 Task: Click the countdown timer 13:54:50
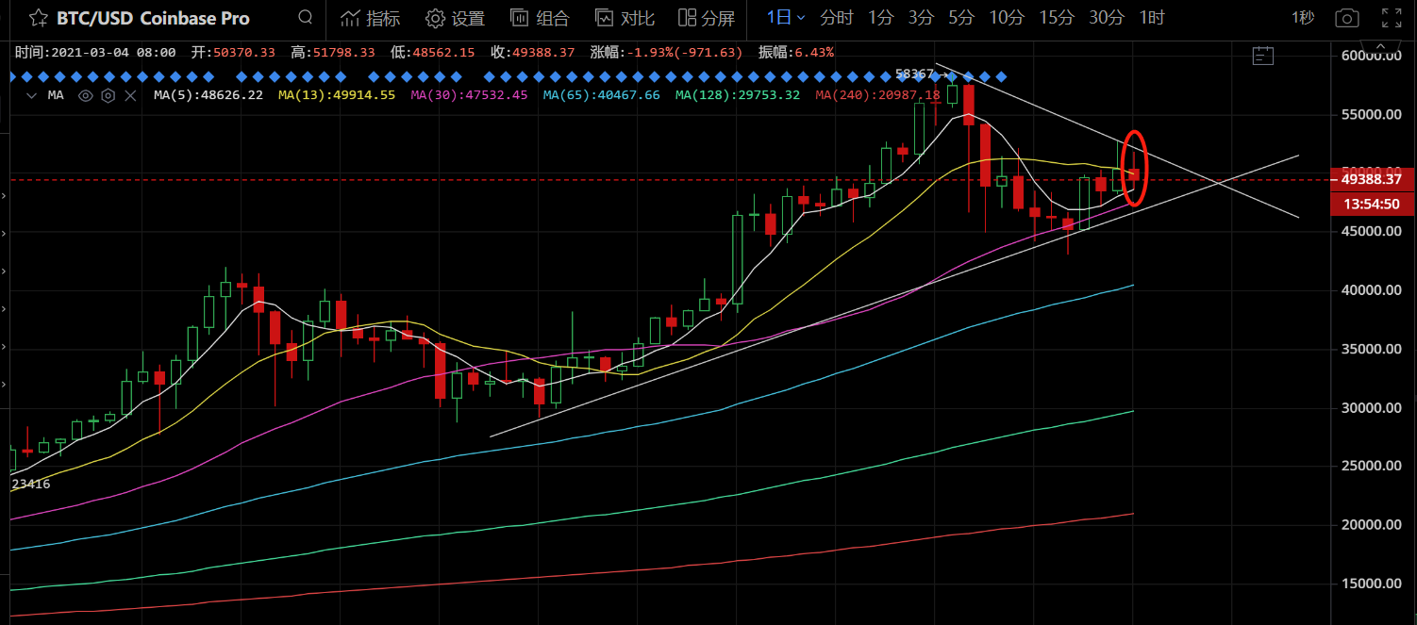point(1371,203)
